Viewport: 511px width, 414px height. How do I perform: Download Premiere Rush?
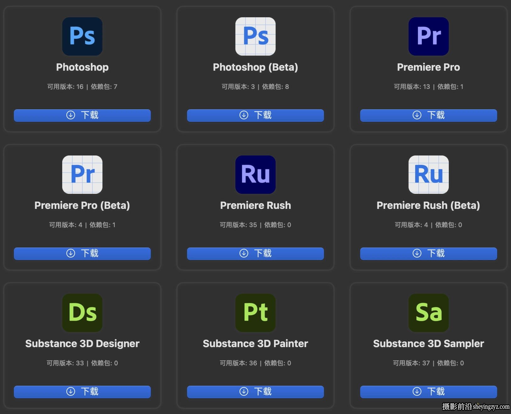(256, 253)
